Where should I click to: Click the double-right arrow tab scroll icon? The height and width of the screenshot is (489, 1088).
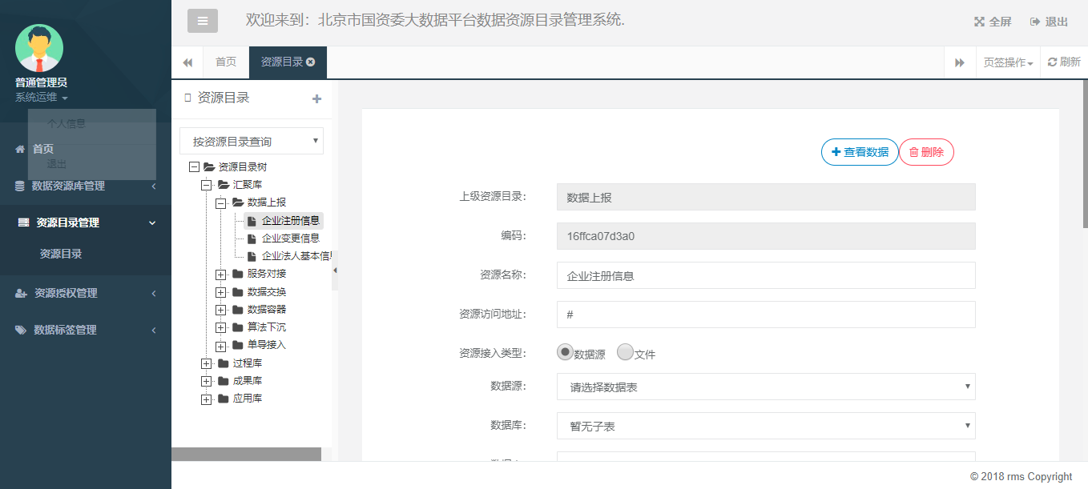click(959, 62)
